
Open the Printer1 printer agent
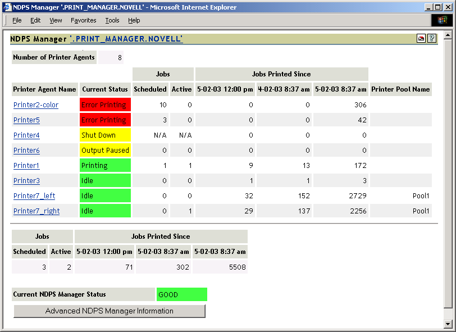click(26, 165)
